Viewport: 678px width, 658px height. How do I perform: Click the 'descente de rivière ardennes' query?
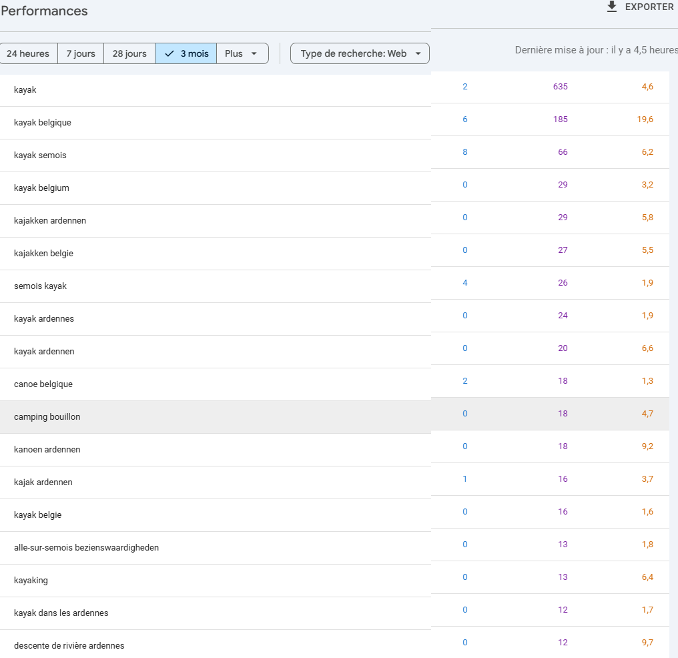(x=69, y=646)
